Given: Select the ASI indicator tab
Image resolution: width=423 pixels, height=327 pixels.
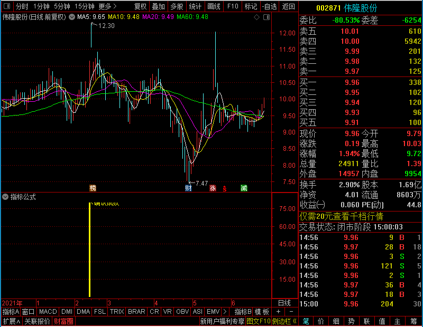Looking at the screenshot, I should click(197, 312).
